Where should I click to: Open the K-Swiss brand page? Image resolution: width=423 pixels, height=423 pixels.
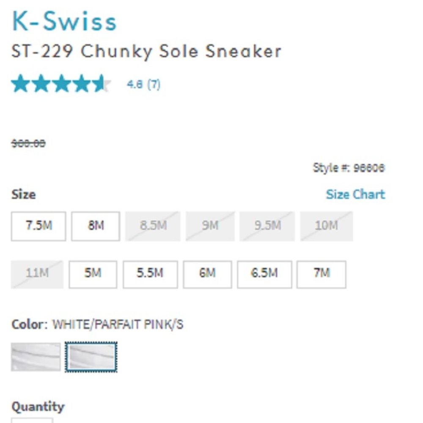coord(63,21)
